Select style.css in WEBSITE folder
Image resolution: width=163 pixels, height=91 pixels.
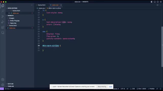click(12, 28)
